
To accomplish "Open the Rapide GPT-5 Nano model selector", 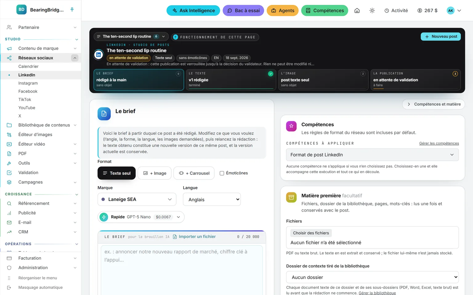I will (x=141, y=217).
